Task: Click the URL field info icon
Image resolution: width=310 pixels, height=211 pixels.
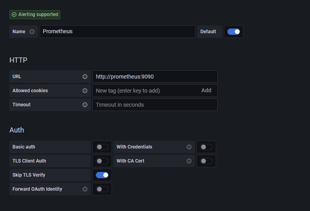Action: click(85, 77)
